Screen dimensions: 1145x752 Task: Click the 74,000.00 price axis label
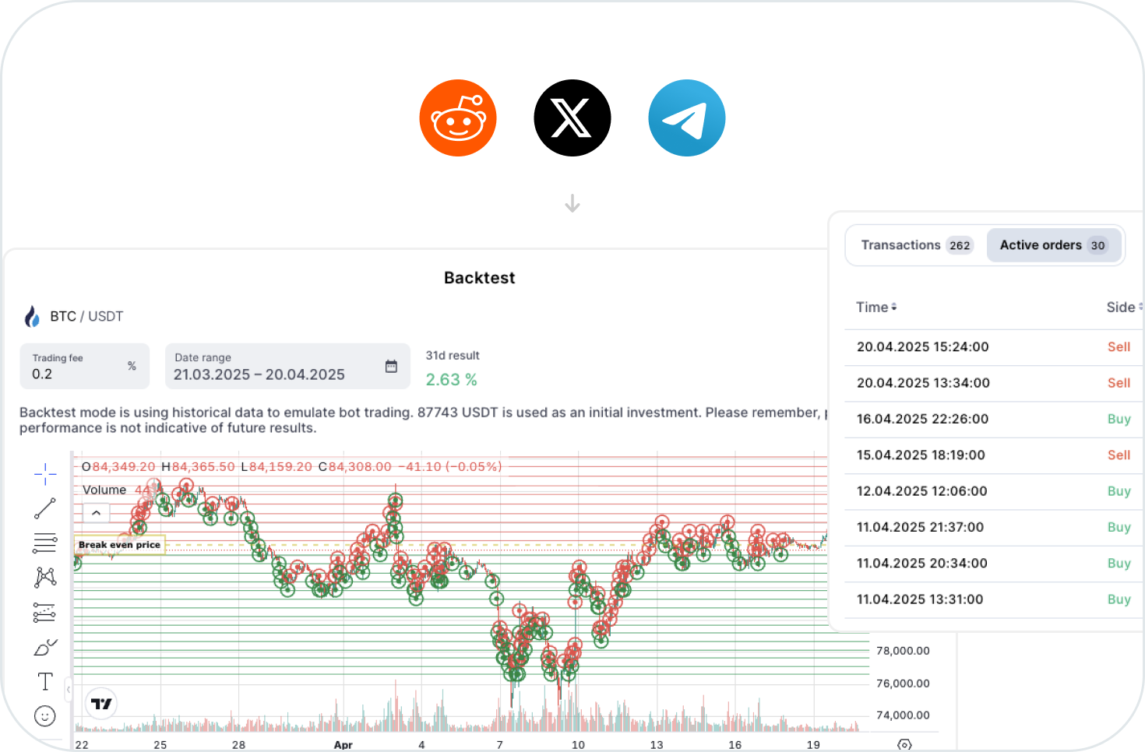(x=903, y=715)
